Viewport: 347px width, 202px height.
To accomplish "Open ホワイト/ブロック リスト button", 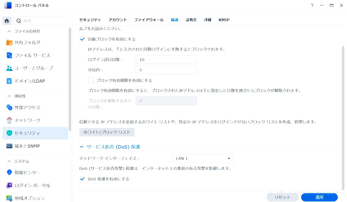I will coord(107,132).
